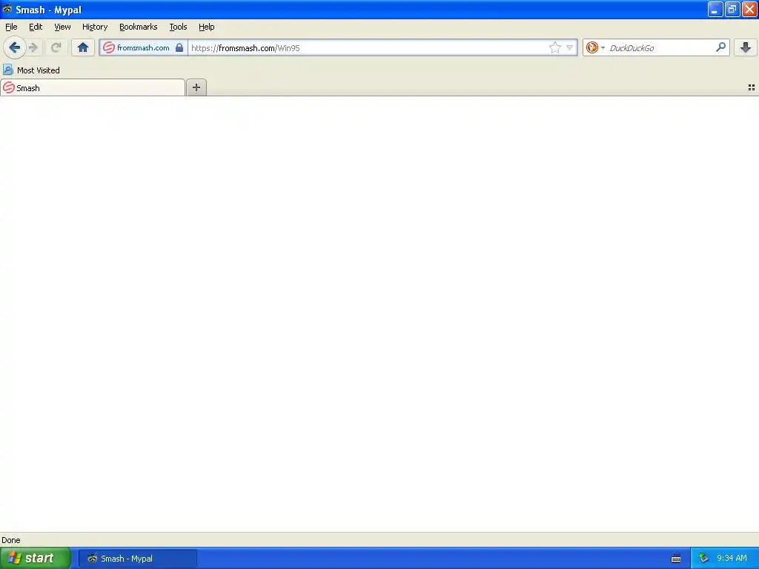759x569 pixels.
Task: Open the downloads panel arrow button
Action: (746, 47)
